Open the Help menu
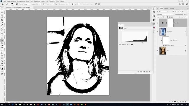 pyautogui.click(x=62, y=1)
